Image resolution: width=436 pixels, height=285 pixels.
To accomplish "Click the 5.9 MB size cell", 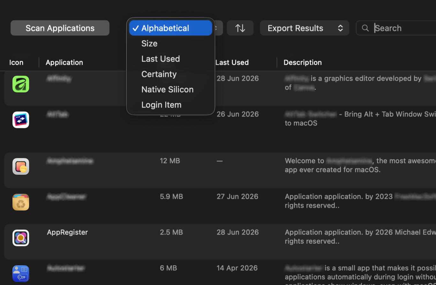I will 171,197.
